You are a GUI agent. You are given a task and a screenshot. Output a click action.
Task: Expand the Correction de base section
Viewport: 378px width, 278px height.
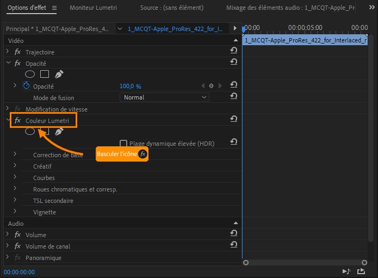coord(15,154)
